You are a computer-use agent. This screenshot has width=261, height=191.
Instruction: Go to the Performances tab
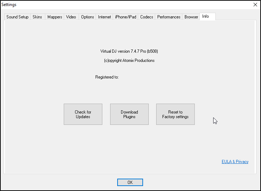pos(169,17)
